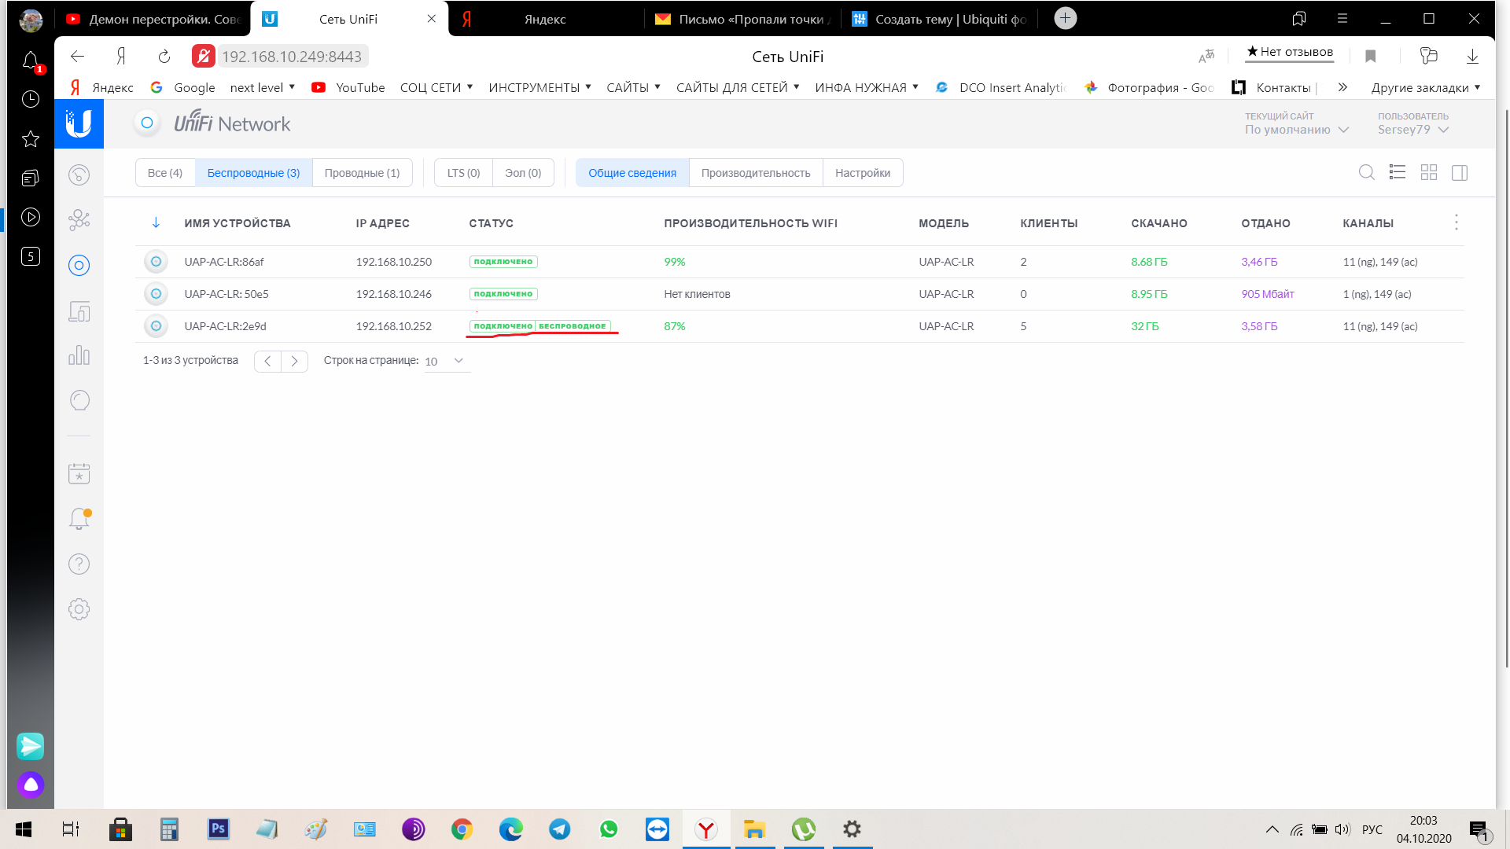Image resolution: width=1510 pixels, height=849 pixels.
Task: Switch to the Настройки view tab
Action: click(x=863, y=173)
